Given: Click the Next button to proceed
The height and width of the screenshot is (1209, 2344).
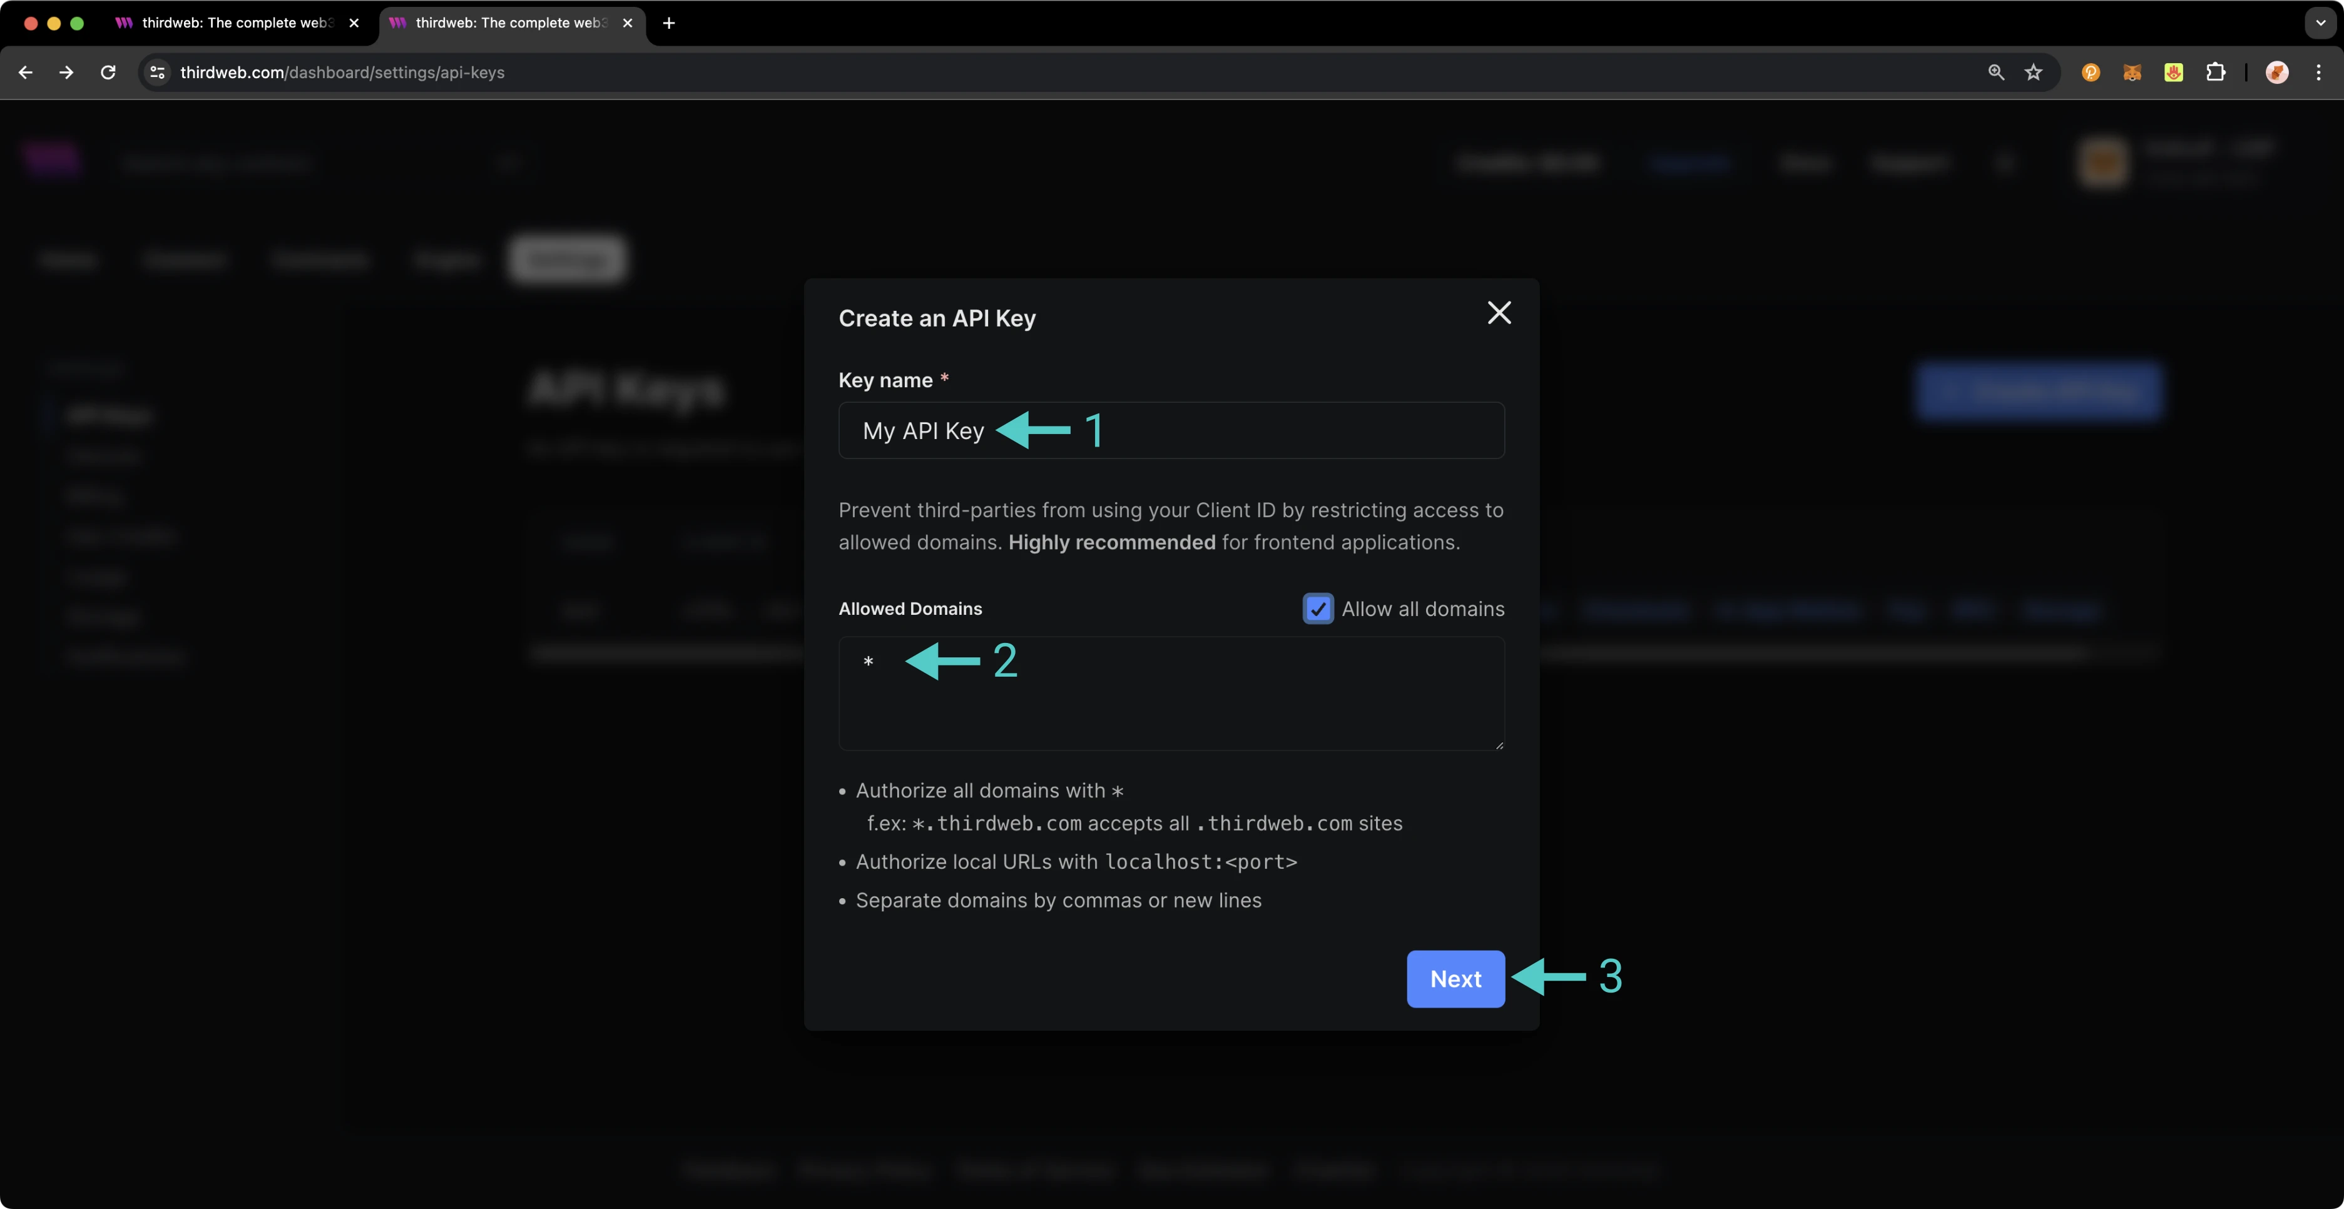Looking at the screenshot, I should 1455,978.
